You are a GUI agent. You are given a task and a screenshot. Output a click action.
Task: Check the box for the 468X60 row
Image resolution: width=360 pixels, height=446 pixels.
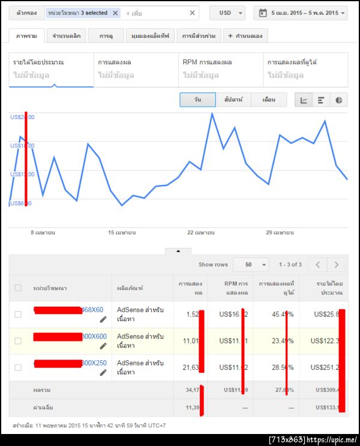pos(18,314)
